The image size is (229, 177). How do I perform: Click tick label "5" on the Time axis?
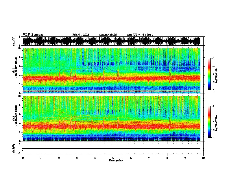113,158
